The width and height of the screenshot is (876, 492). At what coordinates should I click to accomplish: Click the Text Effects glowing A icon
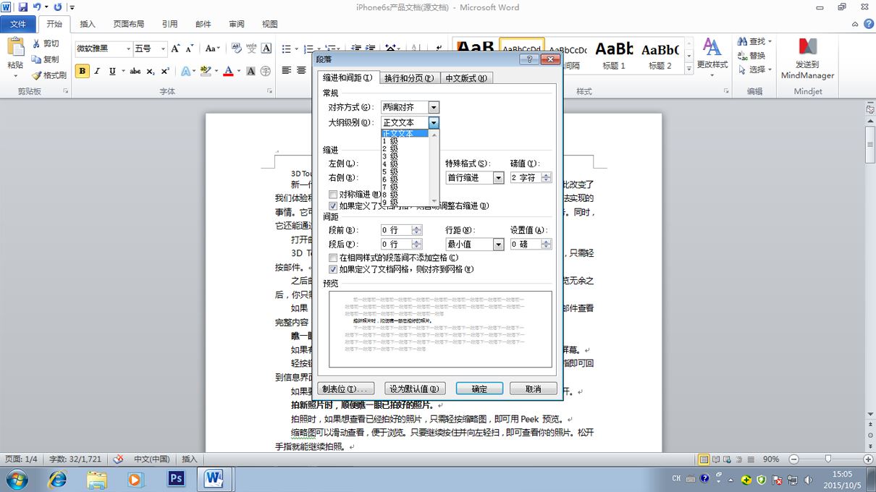185,71
